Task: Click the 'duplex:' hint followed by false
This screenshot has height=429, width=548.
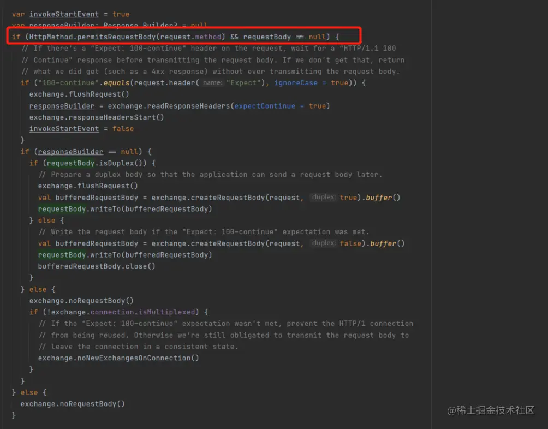Action: [x=323, y=243]
